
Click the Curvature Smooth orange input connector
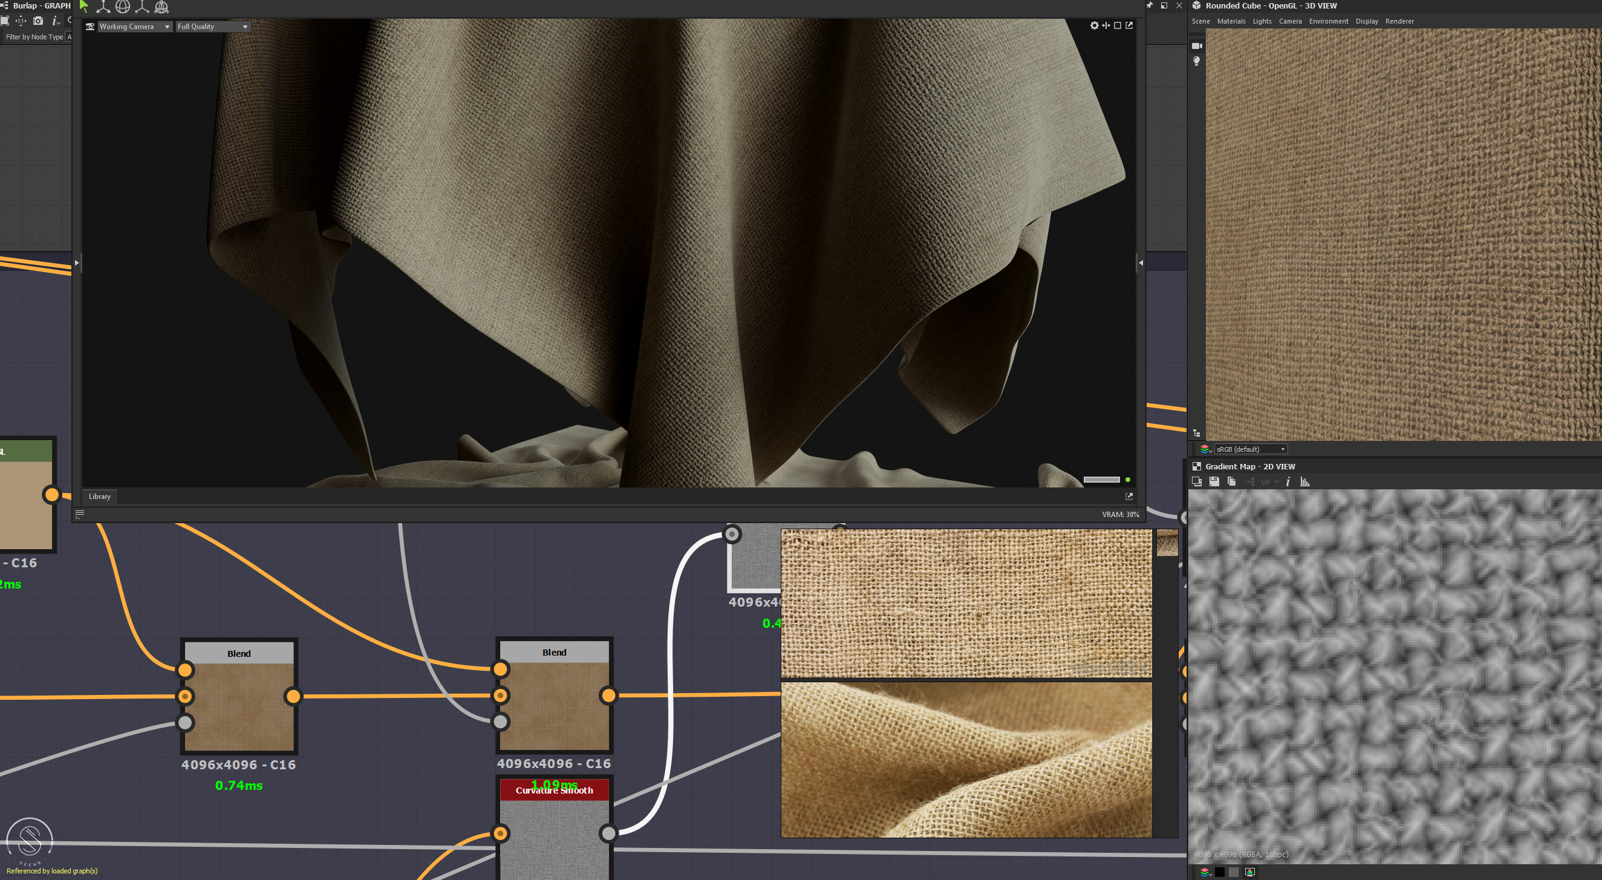pyautogui.click(x=500, y=833)
